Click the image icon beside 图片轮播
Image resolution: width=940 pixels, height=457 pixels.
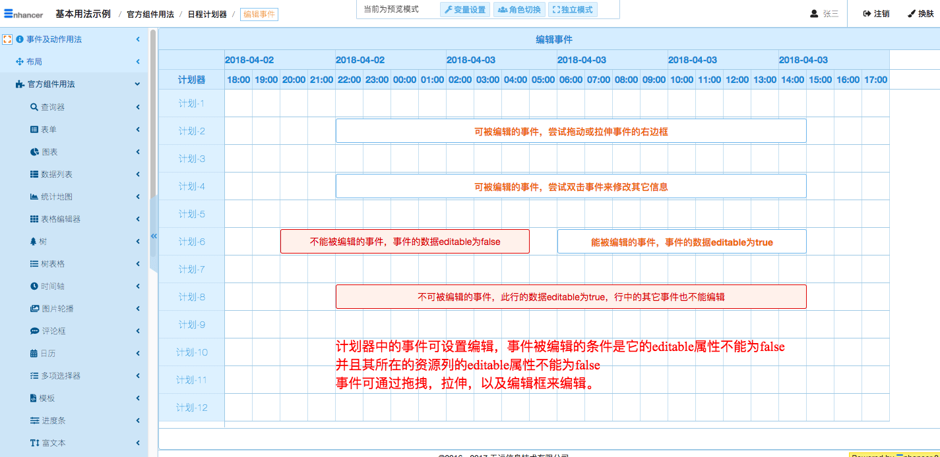point(34,309)
